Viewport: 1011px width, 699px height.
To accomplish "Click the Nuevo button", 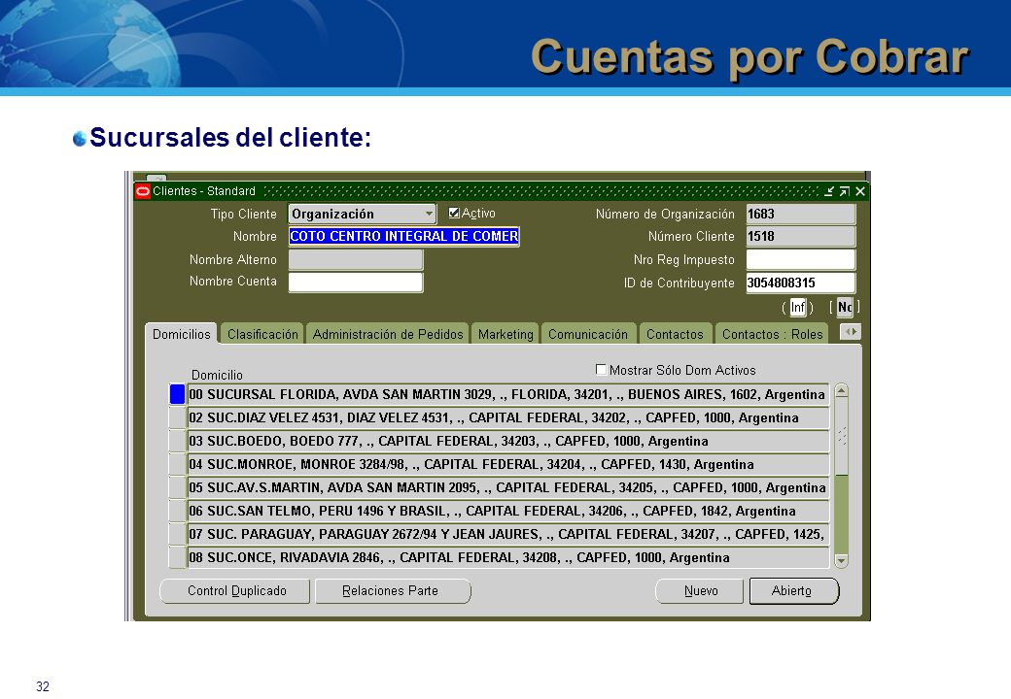I will pyautogui.click(x=700, y=591).
